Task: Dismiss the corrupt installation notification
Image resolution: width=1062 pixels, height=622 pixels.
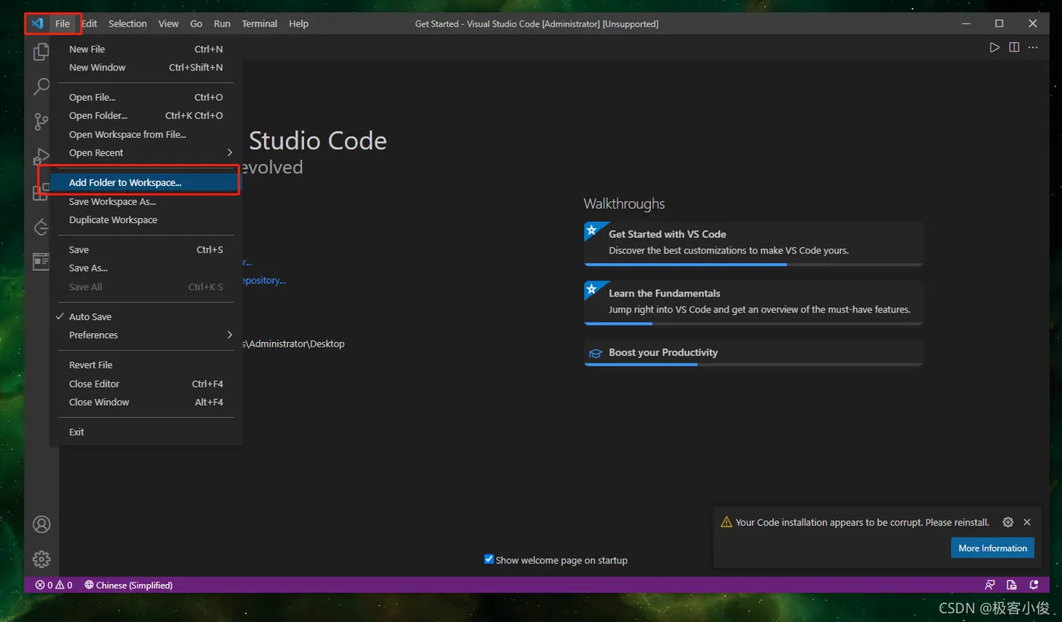Action: click(1027, 522)
